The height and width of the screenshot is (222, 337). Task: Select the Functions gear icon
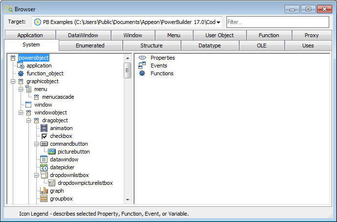(x=142, y=73)
